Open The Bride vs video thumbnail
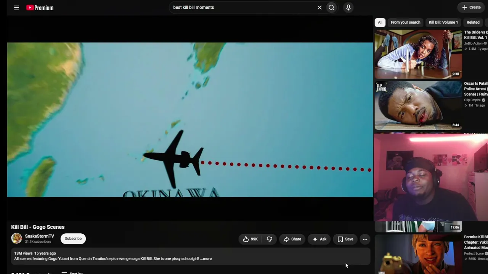 [418, 54]
